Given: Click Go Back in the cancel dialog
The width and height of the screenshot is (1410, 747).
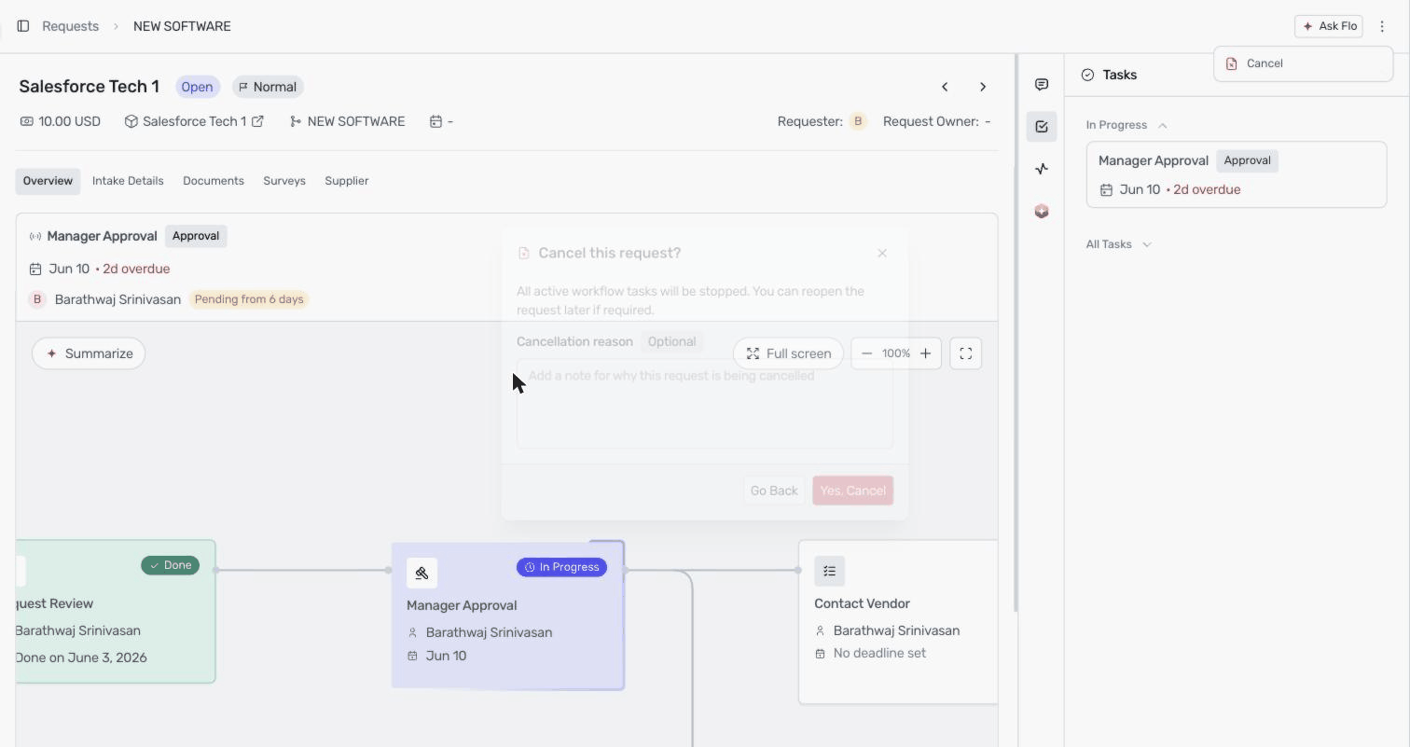Looking at the screenshot, I should click(774, 491).
